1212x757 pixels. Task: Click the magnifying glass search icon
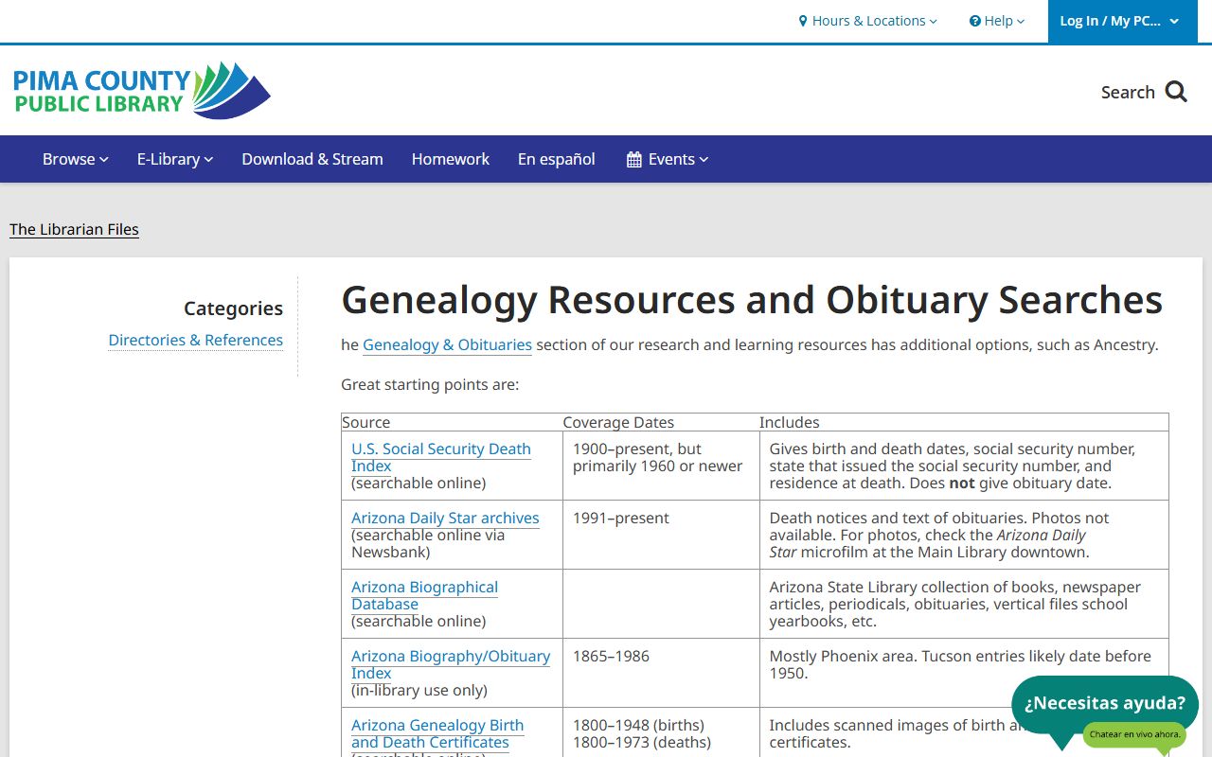1176,92
